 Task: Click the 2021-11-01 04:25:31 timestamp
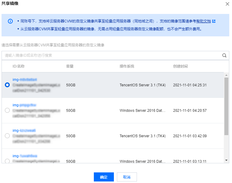click(x=190, y=85)
